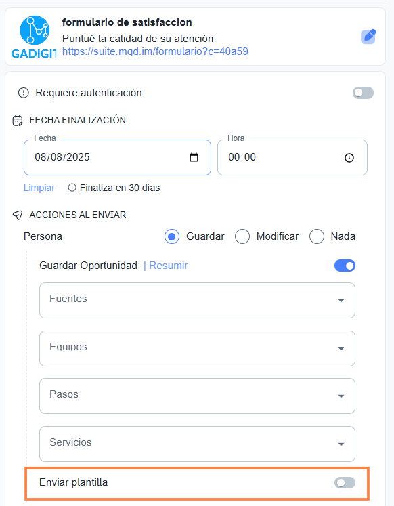Click the info icon beside Requiere autenticación
394x506 pixels.
23,93
